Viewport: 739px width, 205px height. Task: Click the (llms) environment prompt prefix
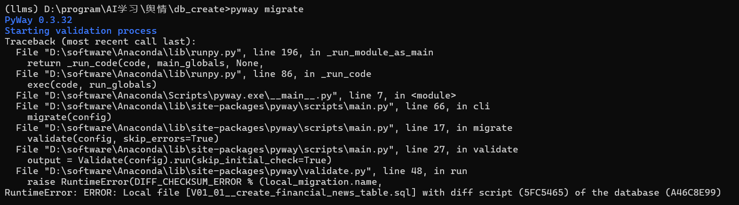point(21,9)
